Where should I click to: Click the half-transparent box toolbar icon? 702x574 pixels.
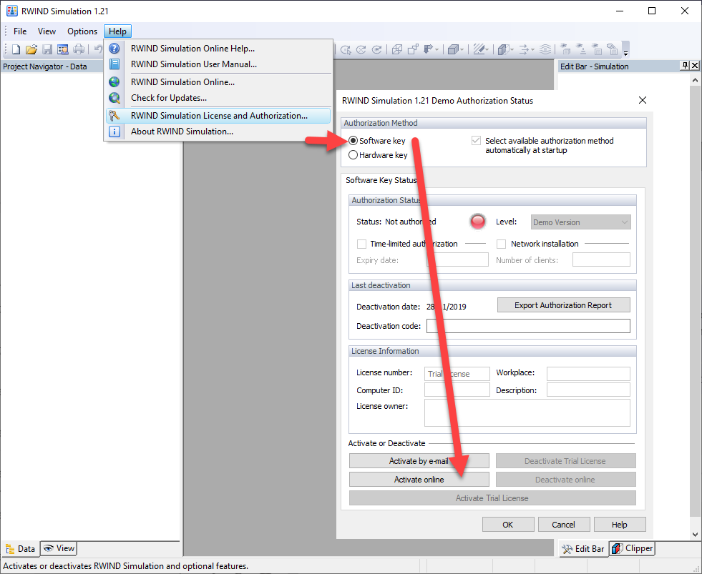coord(504,49)
